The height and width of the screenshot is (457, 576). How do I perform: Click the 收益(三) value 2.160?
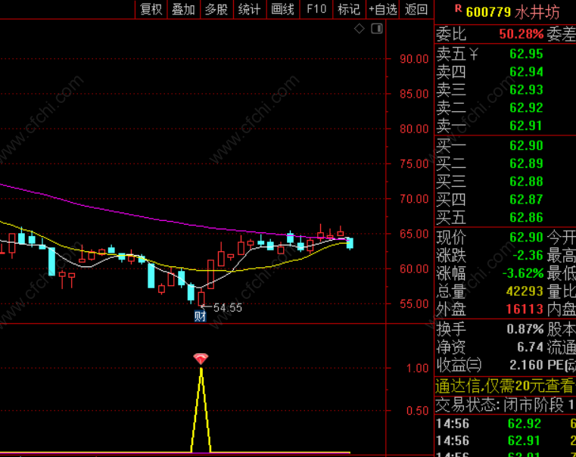pyautogui.click(x=526, y=365)
